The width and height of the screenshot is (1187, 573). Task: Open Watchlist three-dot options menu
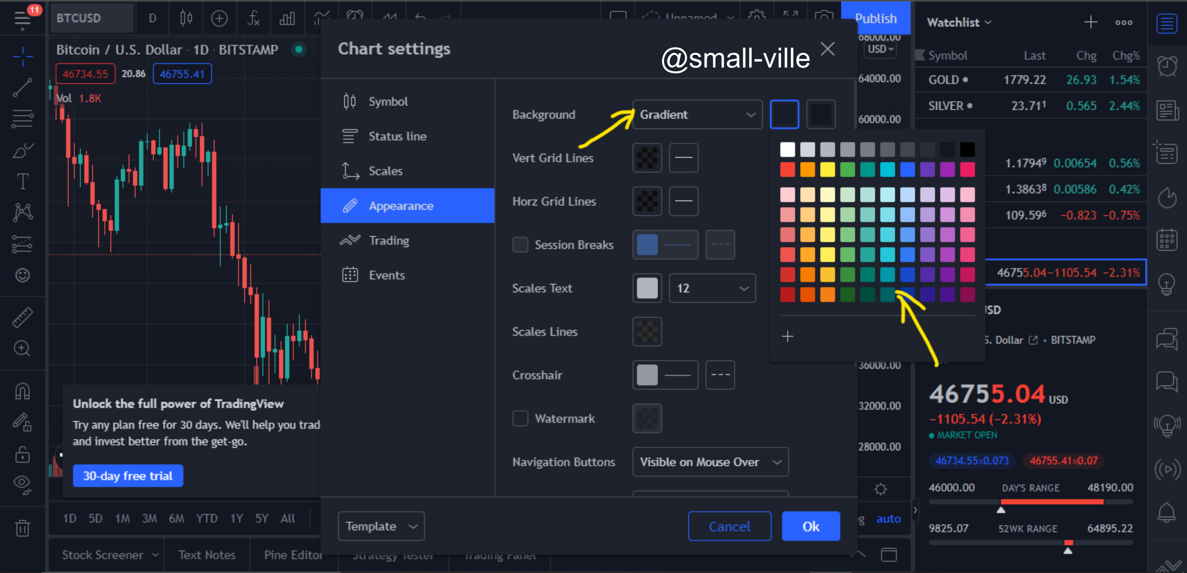1123,22
